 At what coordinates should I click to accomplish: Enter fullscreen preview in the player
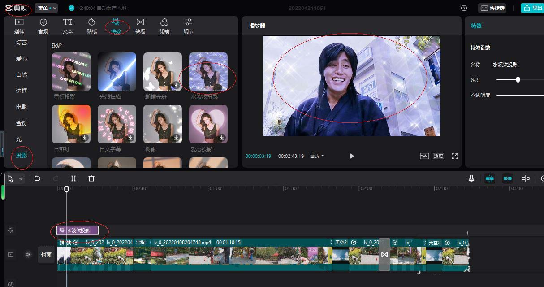point(455,156)
